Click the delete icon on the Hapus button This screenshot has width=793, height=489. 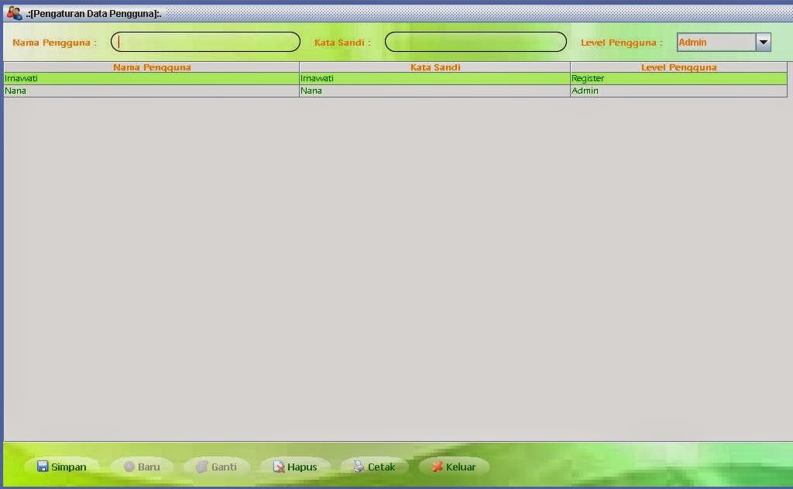click(x=279, y=467)
